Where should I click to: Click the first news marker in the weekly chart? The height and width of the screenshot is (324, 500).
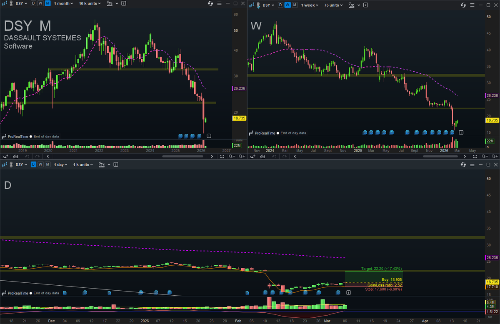point(365,132)
